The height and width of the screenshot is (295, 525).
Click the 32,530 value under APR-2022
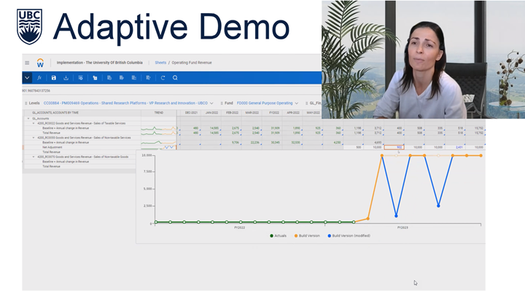coord(295,143)
